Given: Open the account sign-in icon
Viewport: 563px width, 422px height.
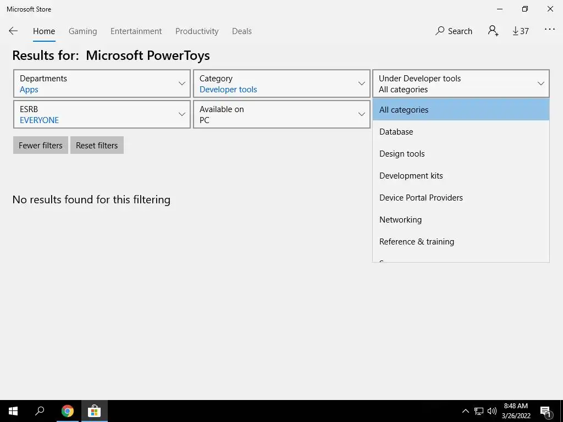Looking at the screenshot, I should tap(493, 31).
